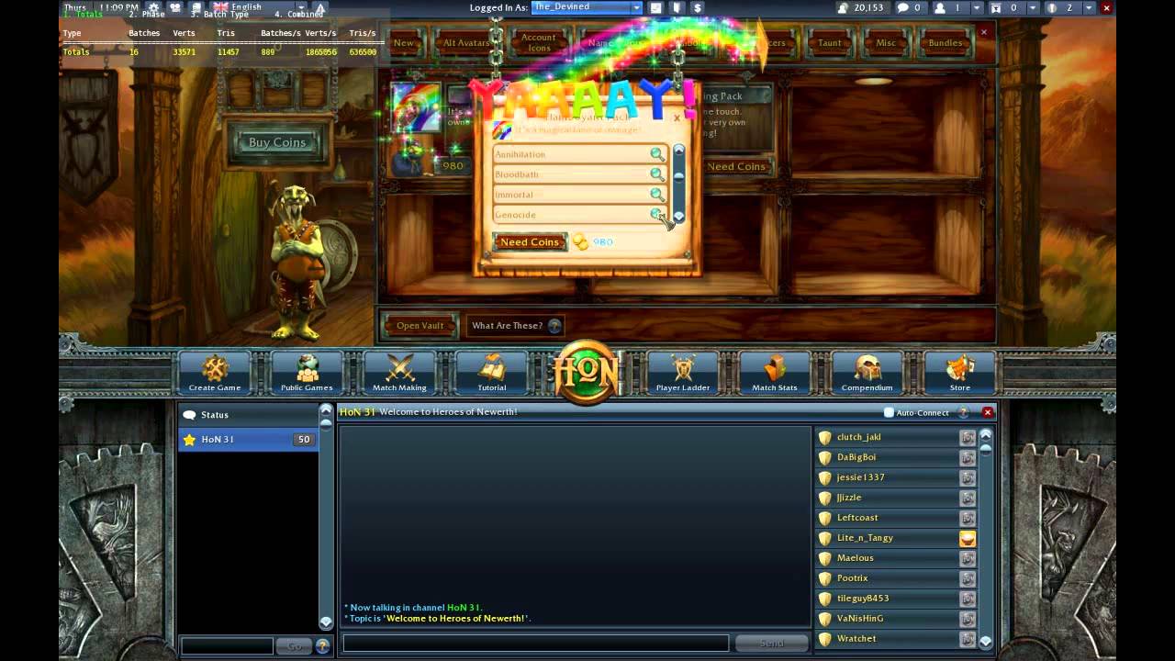Open options via the top gear icon

tap(153, 7)
